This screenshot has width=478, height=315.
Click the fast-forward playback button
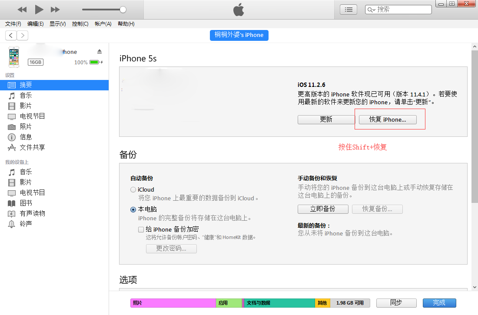tap(55, 10)
